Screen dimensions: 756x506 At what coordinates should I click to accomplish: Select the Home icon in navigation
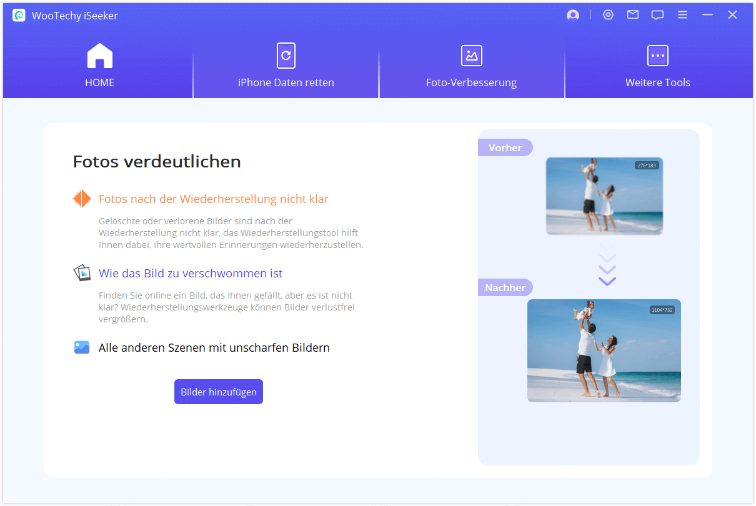[99, 55]
